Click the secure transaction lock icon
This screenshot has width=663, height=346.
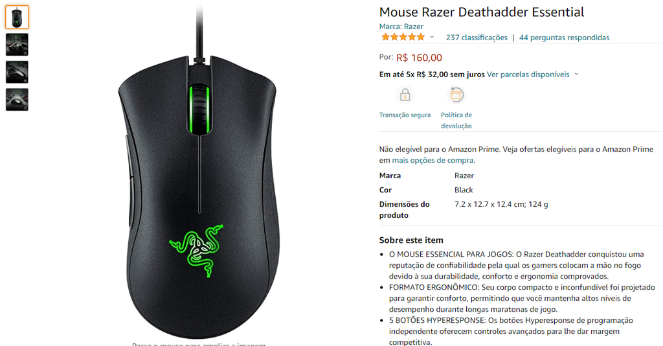tap(405, 95)
